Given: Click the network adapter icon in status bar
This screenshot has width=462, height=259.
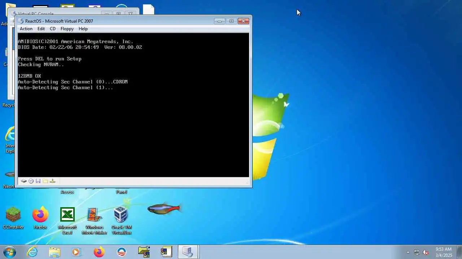Looking at the screenshot, I should click(52, 181).
